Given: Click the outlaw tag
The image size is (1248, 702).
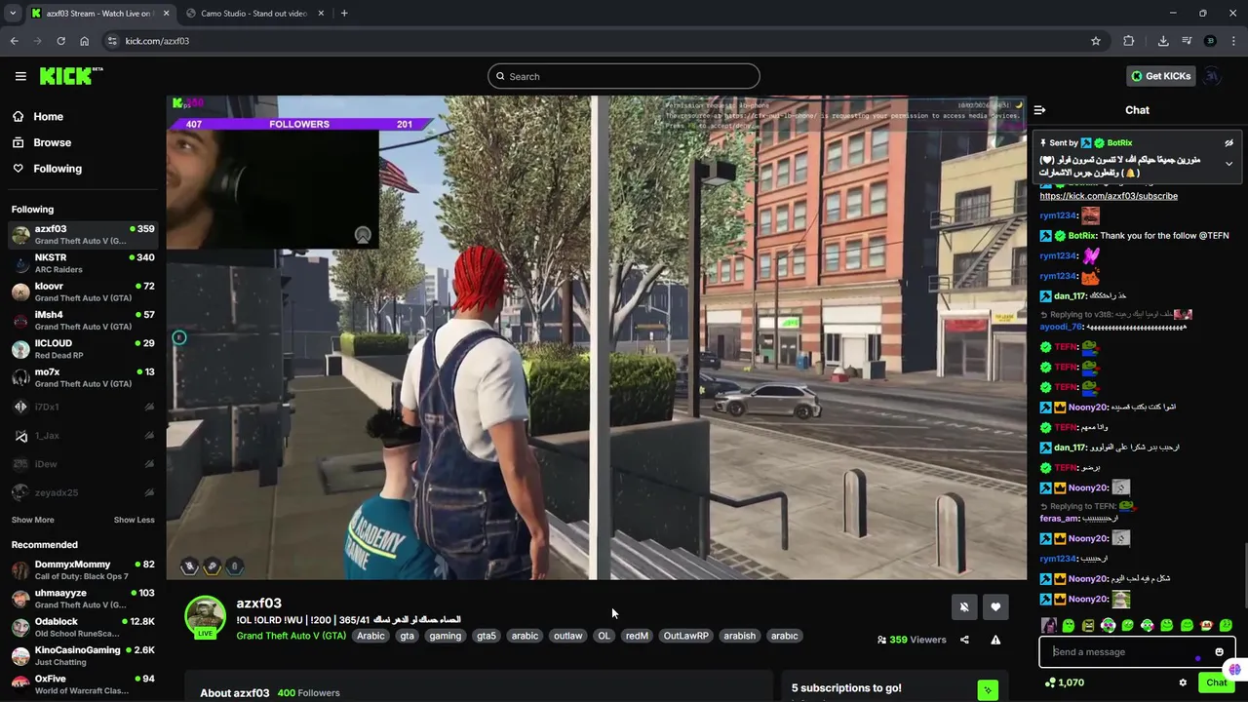Looking at the screenshot, I should pos(567,636).
